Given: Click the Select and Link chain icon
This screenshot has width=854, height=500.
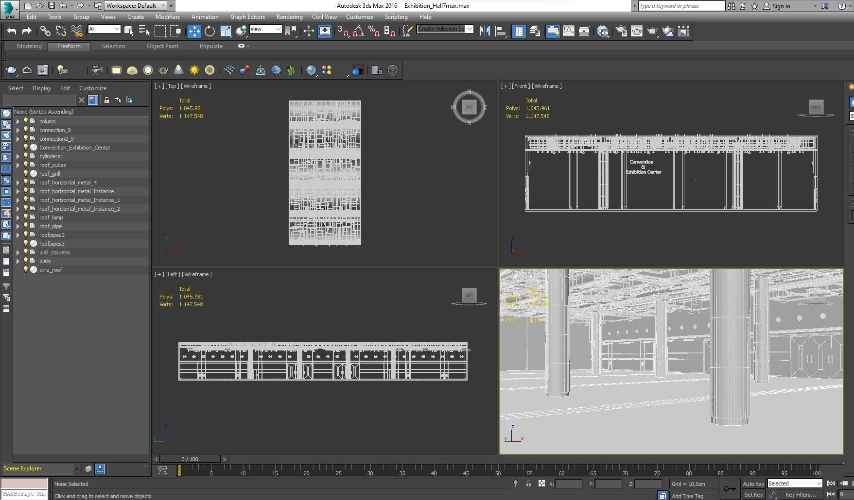Looking at the screenshot, I should click(45, 31).
